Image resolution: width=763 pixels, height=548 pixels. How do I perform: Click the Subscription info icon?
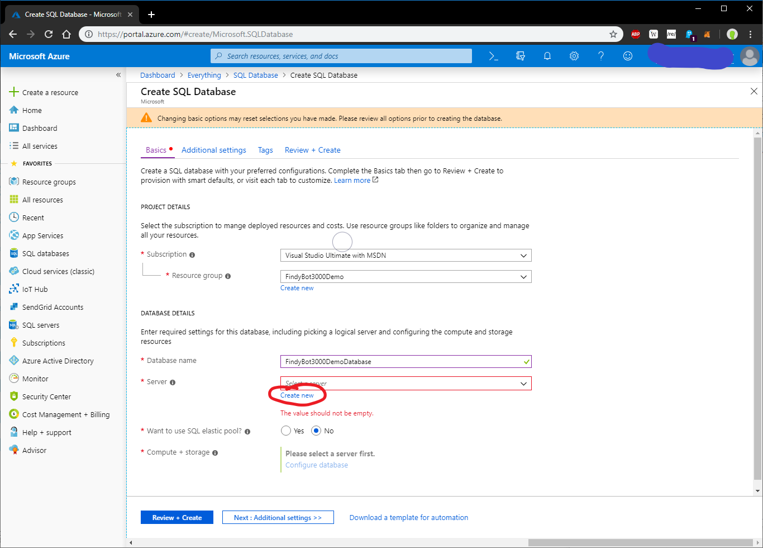pyautogui.click(x=192, y=255)
